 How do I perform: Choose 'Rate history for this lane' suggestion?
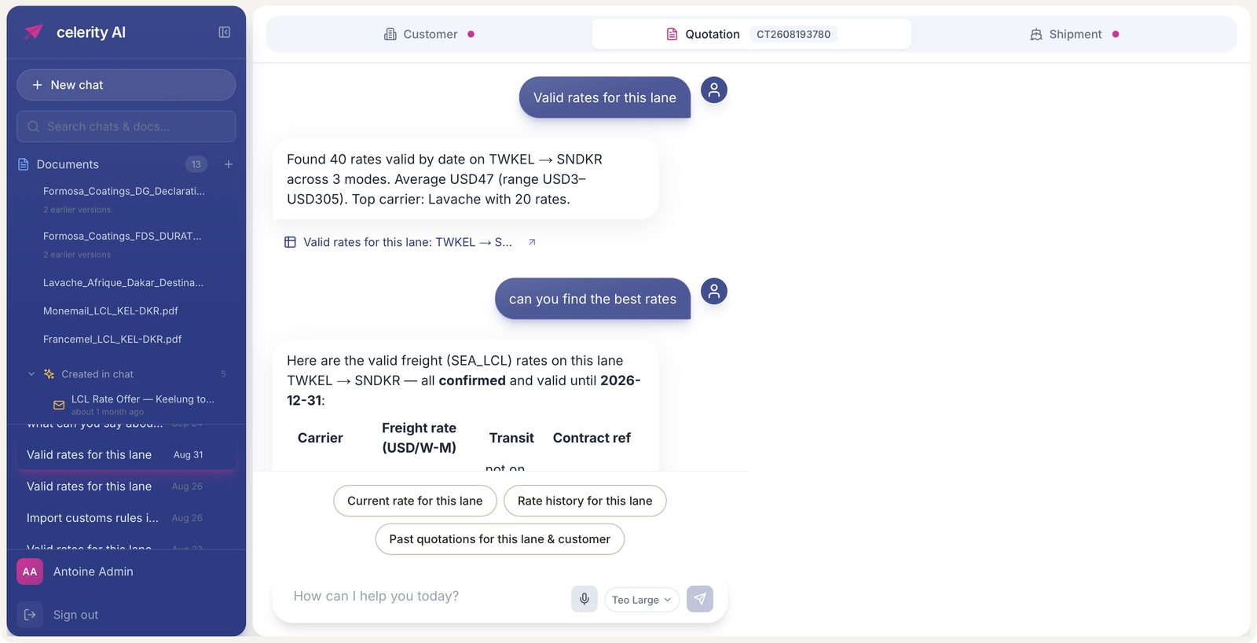point(585,501)
